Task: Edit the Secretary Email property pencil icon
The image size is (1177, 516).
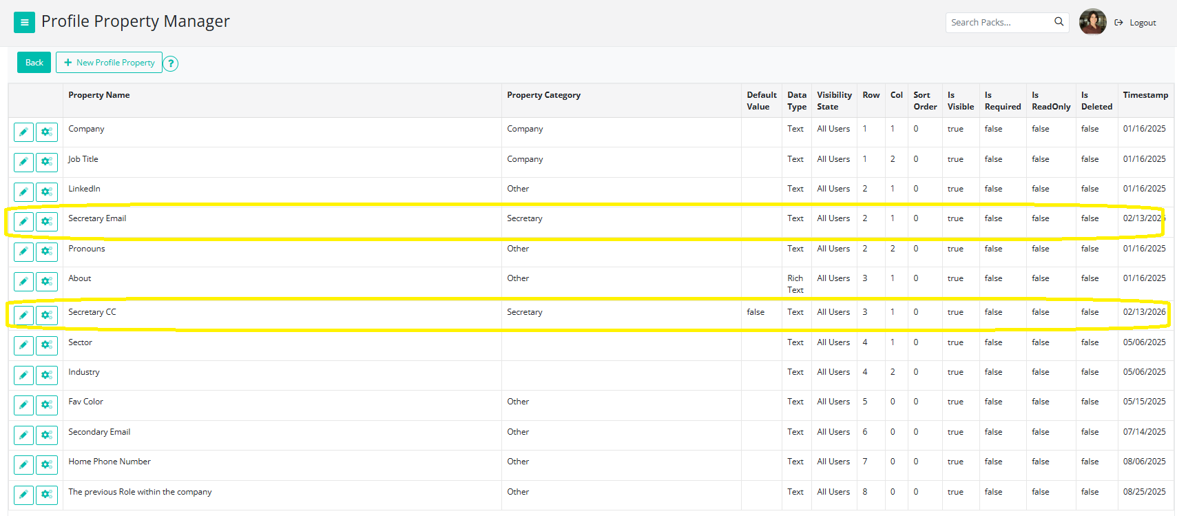Action: click(x=23, y=222)
